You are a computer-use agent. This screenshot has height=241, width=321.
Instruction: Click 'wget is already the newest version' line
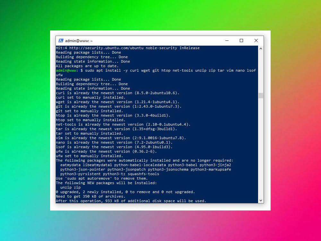117,102
